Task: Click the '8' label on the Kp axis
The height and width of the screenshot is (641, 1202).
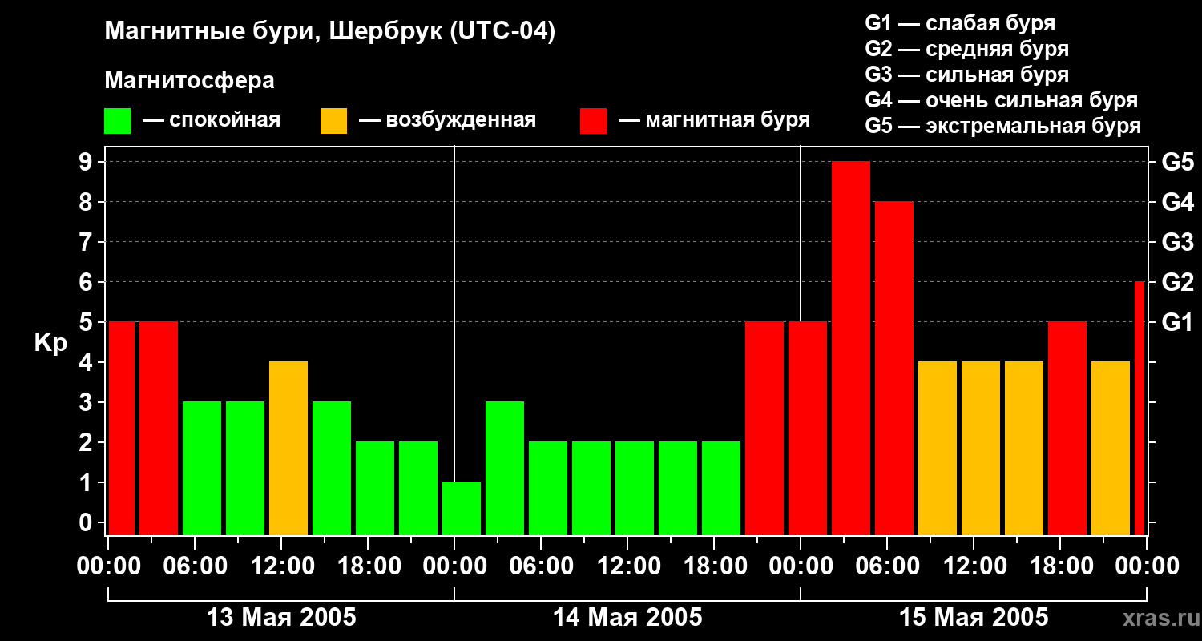Action: pos(87,203)
